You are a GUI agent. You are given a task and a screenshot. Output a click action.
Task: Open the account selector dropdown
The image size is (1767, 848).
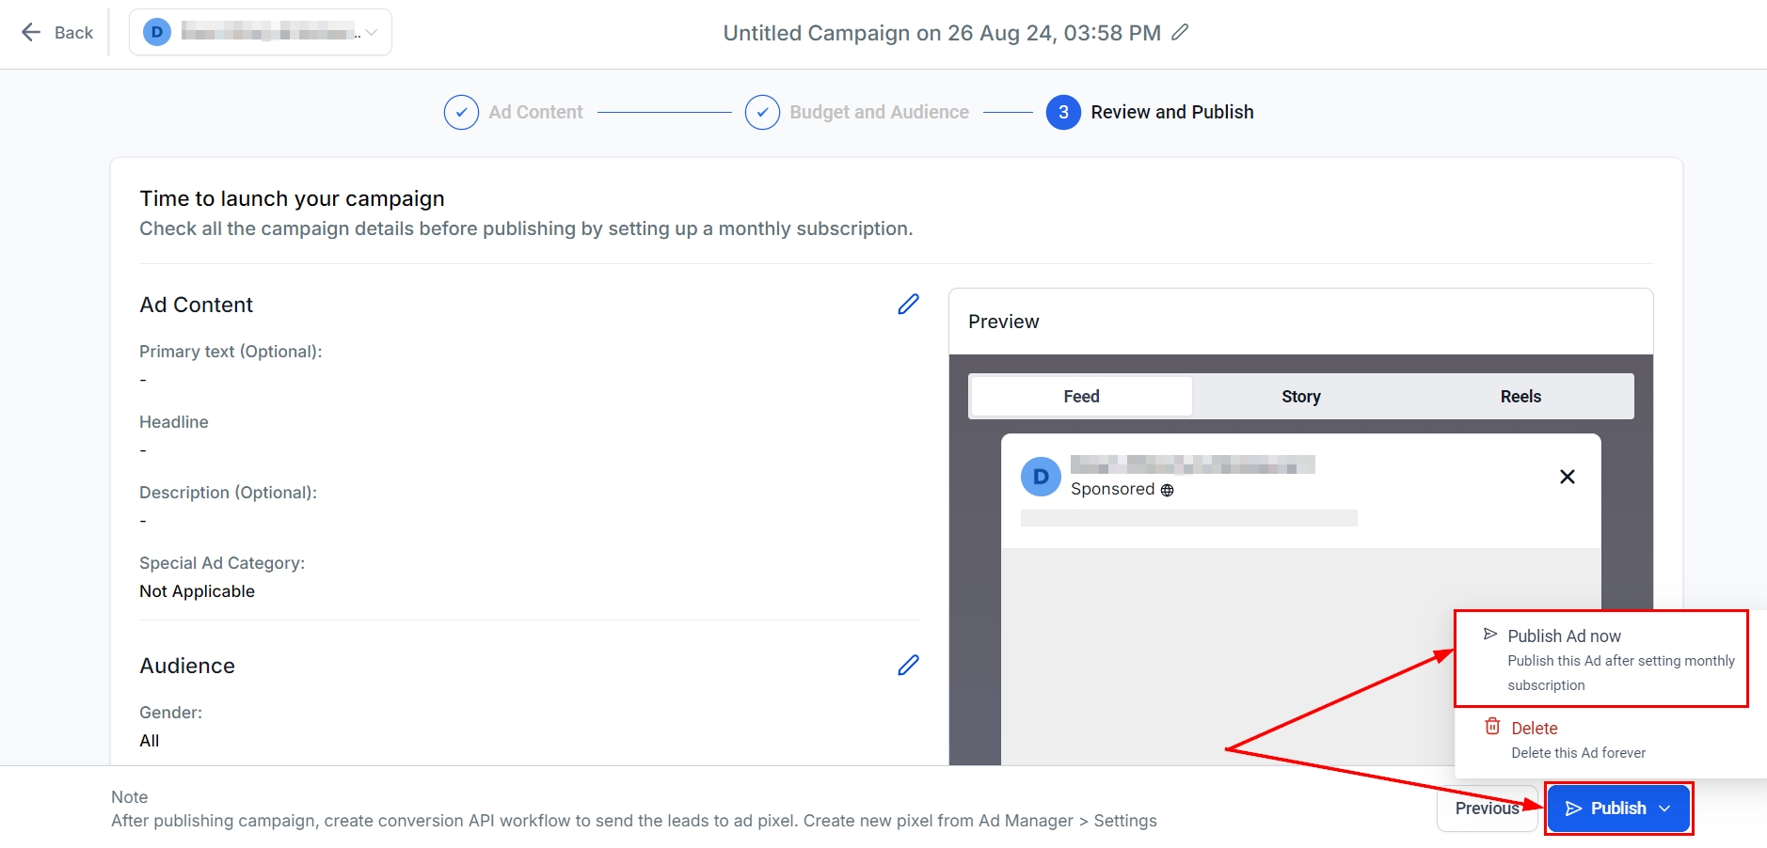371,33
